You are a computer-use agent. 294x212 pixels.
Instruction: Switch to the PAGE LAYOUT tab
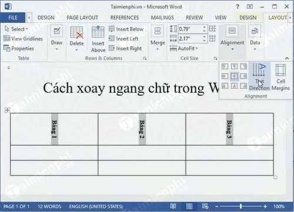click(82, 18)
